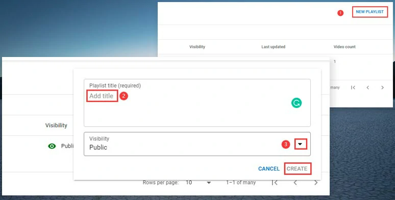This screenshot has height=200, width=395.
Task: Click next page arrow in upper-right panel
Action: pyautogui.click(x=382, y=88)
